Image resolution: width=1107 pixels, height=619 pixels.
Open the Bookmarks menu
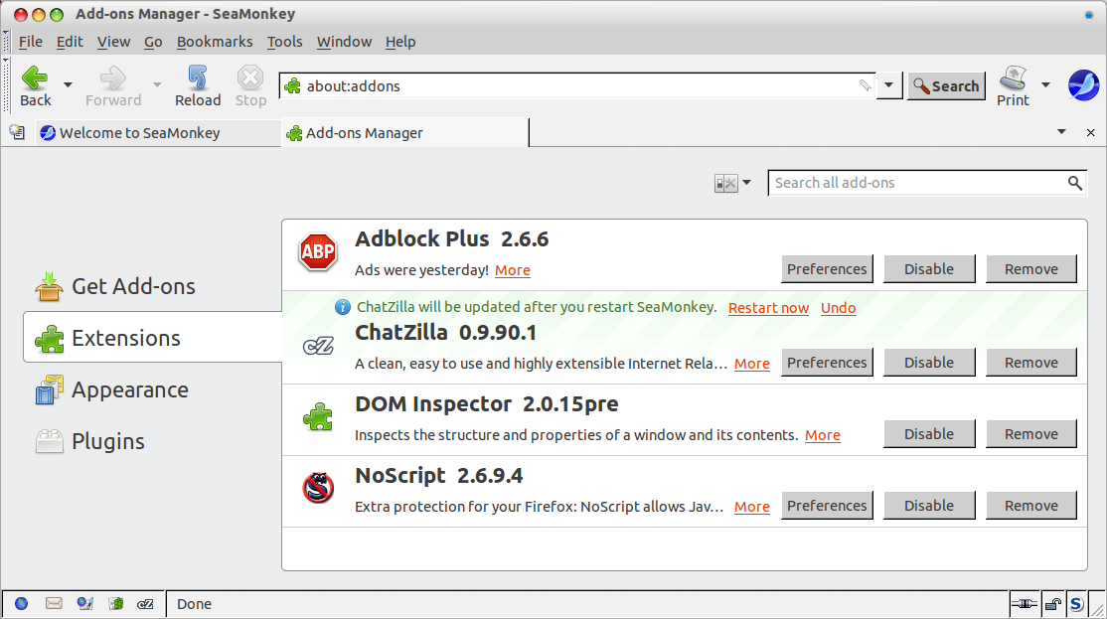point(215,42)
